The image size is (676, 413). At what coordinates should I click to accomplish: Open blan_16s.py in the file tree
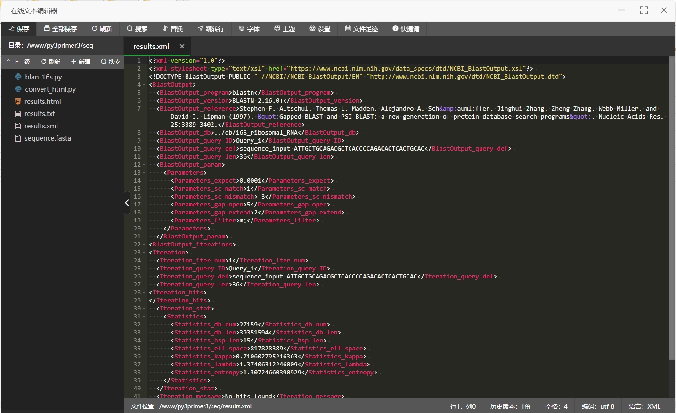click(x=43, y=77)
